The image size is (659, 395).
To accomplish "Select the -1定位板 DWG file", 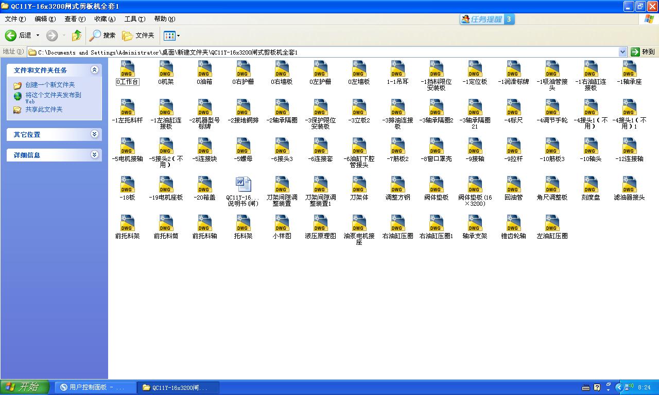I will coord(475,73).
